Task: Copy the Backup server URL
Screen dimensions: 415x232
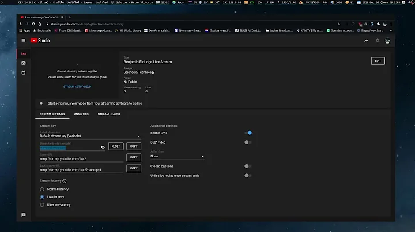Action: tap(134, 168)
